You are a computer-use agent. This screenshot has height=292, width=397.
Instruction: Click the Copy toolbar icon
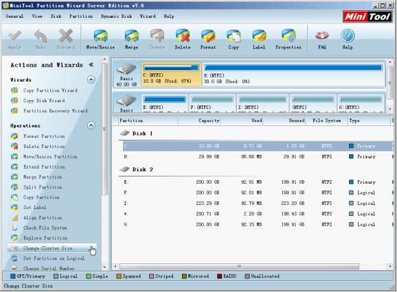click(x=234, y=36)
